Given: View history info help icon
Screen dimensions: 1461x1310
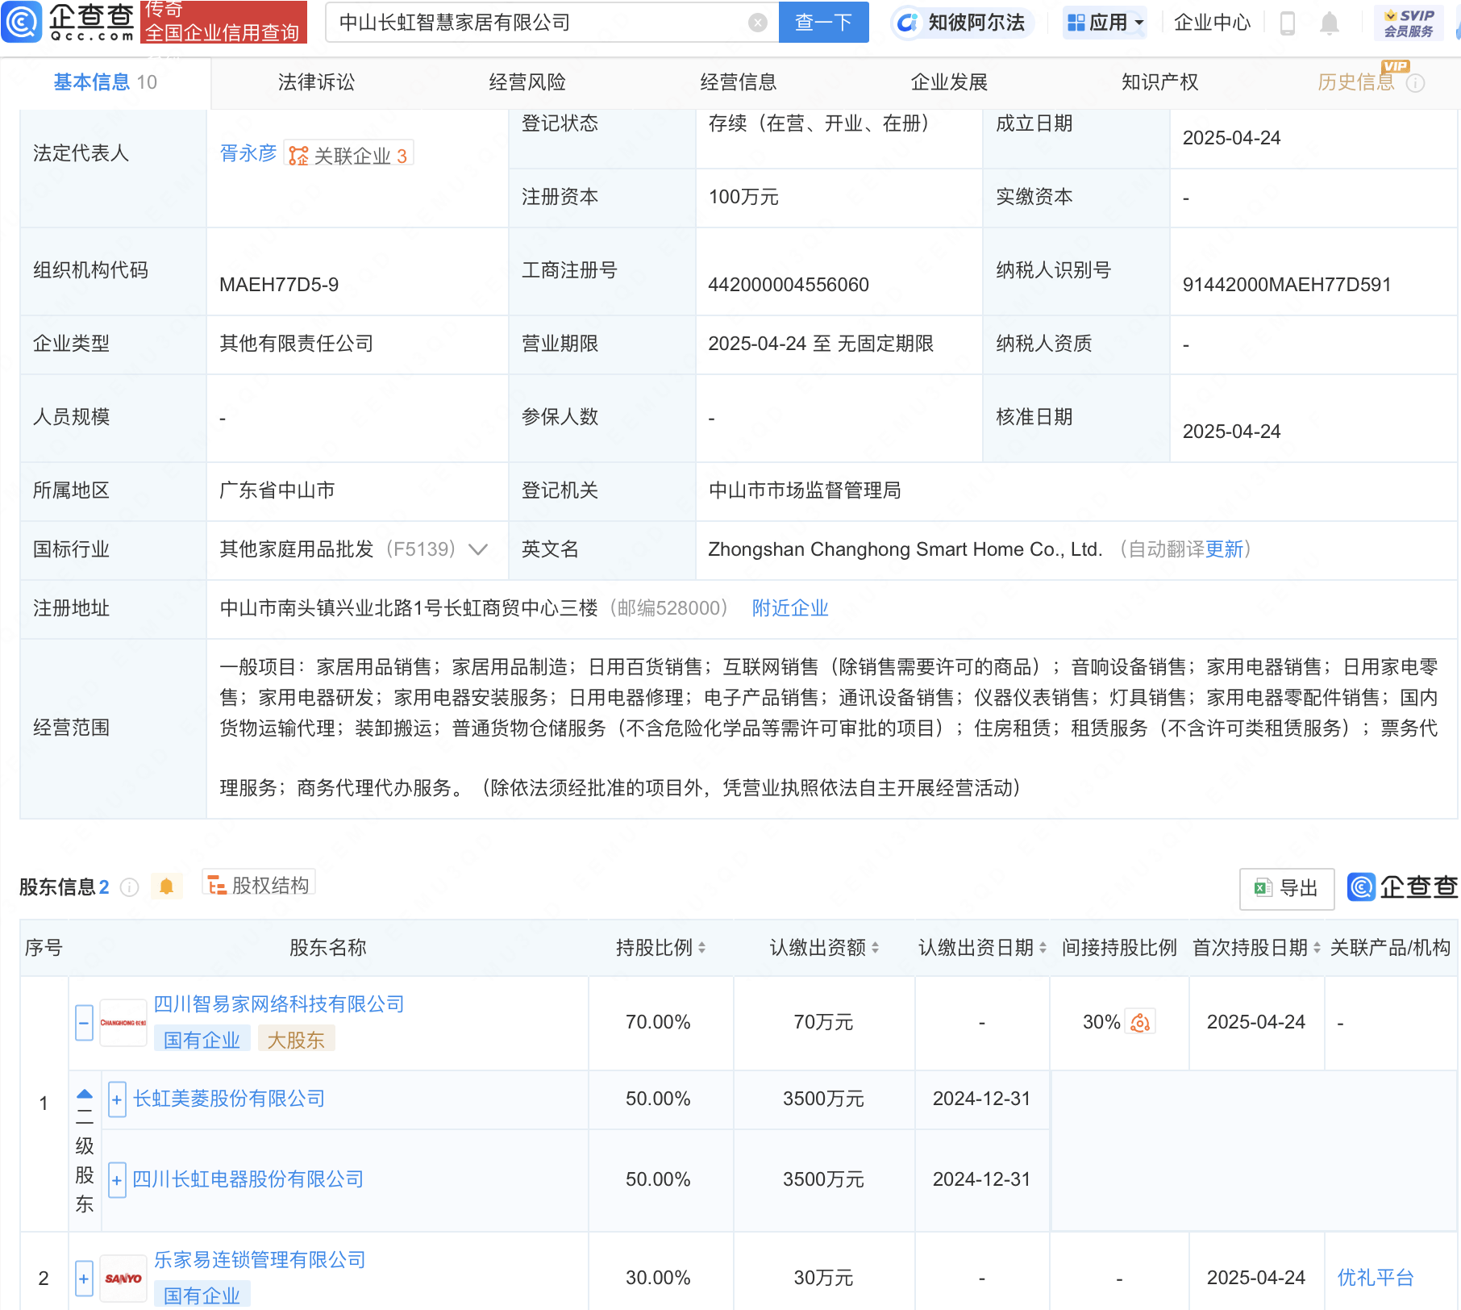Looking at the screenshot, I should tap(1415, 83).
